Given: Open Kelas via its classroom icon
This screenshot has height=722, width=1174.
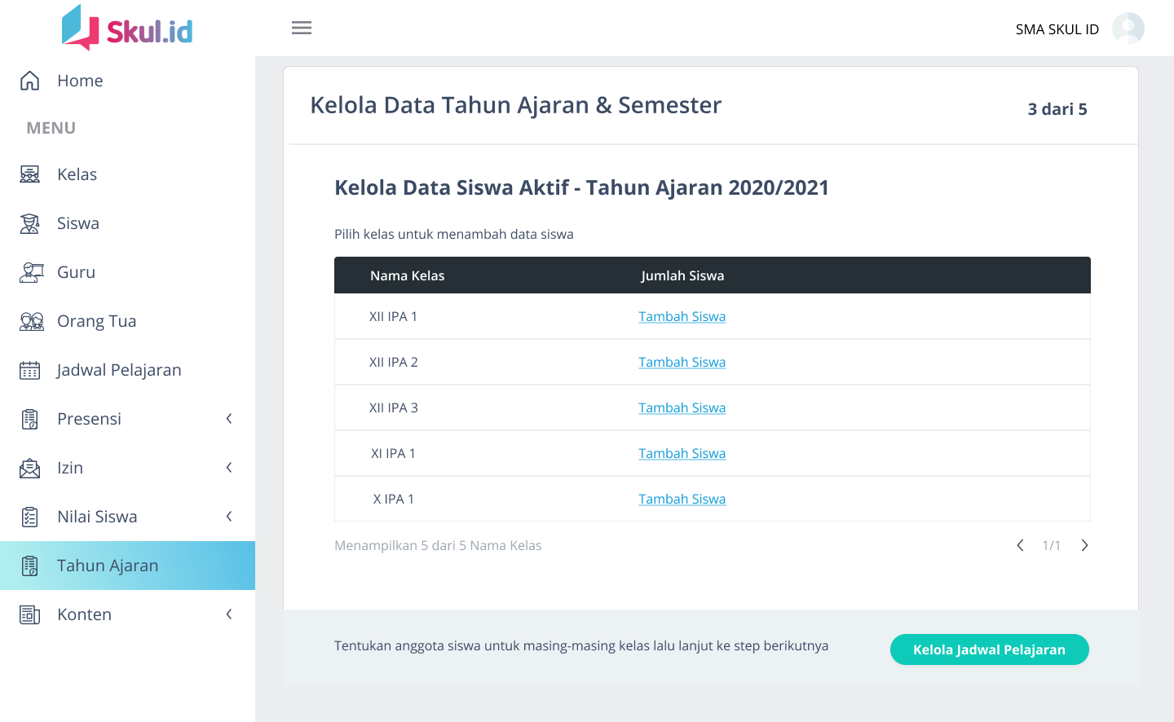Looking at the screenshot, I should (30, 174).
